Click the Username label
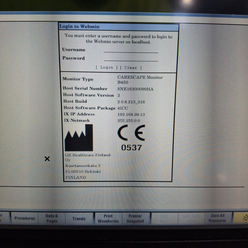Viewport: 248px width, 248px height. 74,49
